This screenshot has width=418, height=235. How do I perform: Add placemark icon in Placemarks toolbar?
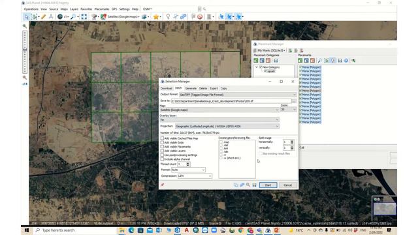tap(300, 61)
